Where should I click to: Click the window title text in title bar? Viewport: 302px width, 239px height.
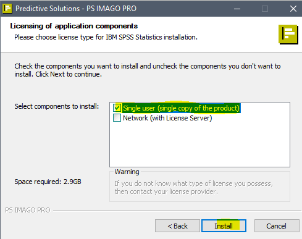76,9
